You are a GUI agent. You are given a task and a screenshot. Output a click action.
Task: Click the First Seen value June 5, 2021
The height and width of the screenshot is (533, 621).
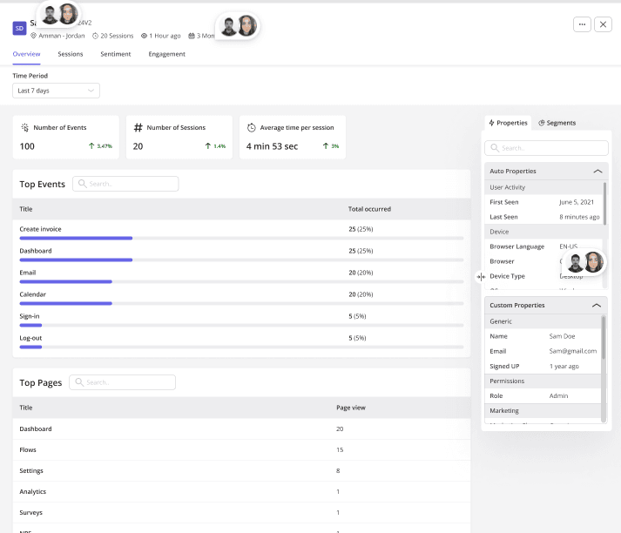click(x=577, y=202)
